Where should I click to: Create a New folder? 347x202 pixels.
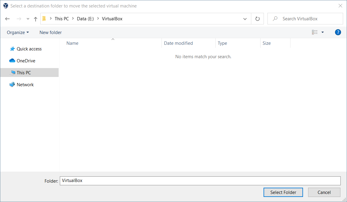pos(51,32)
